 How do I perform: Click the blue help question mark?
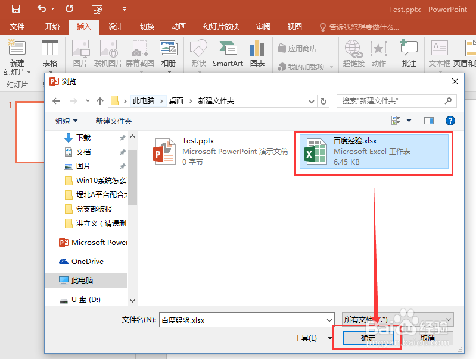450,121
